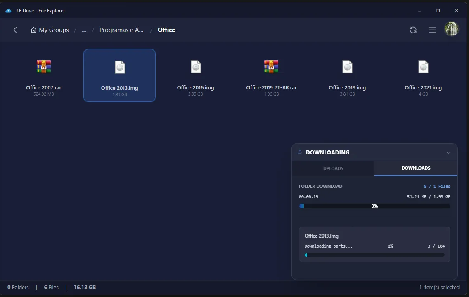Switch to the Downloads tab
Viewport: 469px width, 297px height.
click(x=416, y=168)
